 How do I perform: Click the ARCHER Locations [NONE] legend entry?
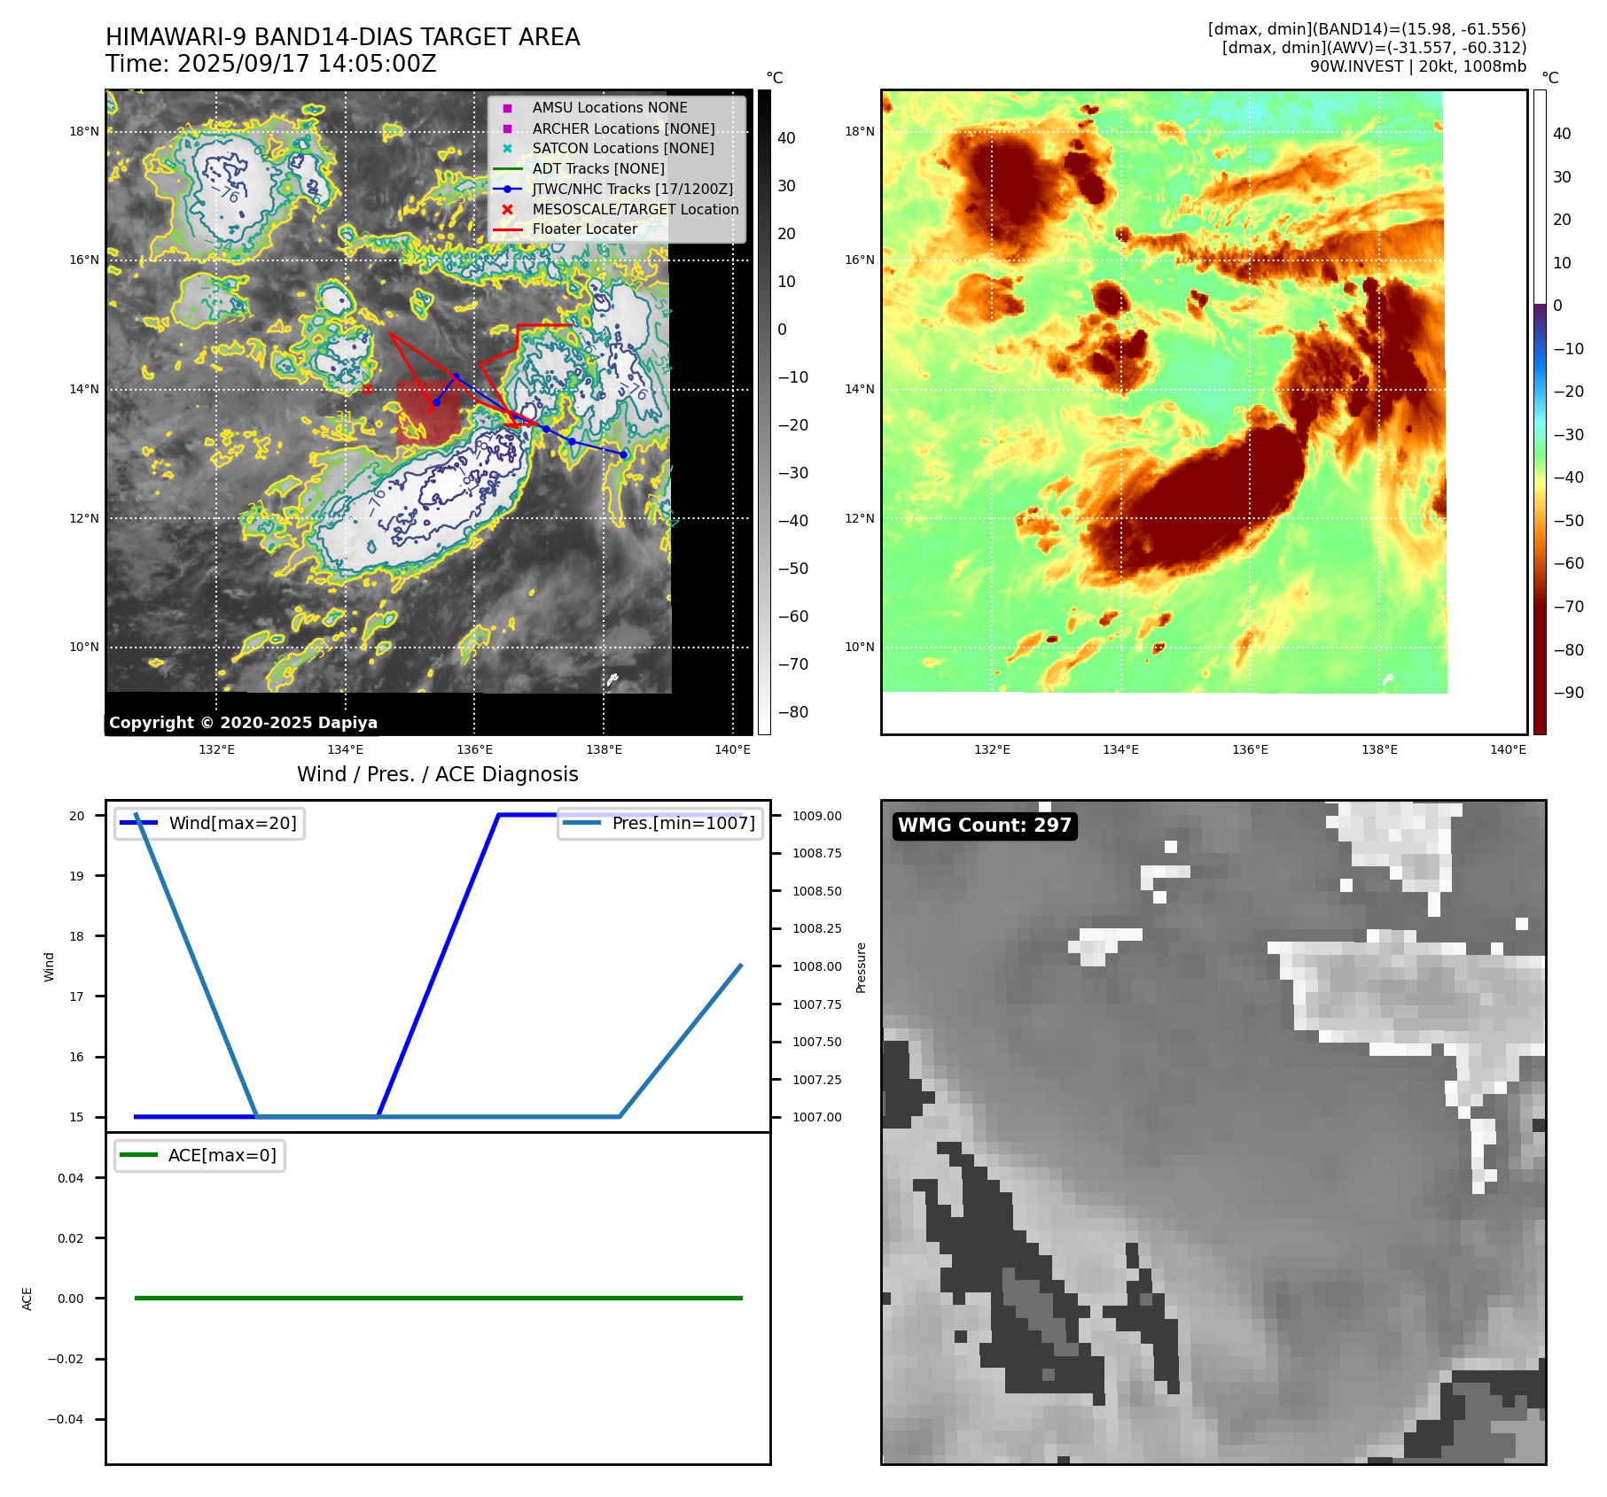point(623,128)
